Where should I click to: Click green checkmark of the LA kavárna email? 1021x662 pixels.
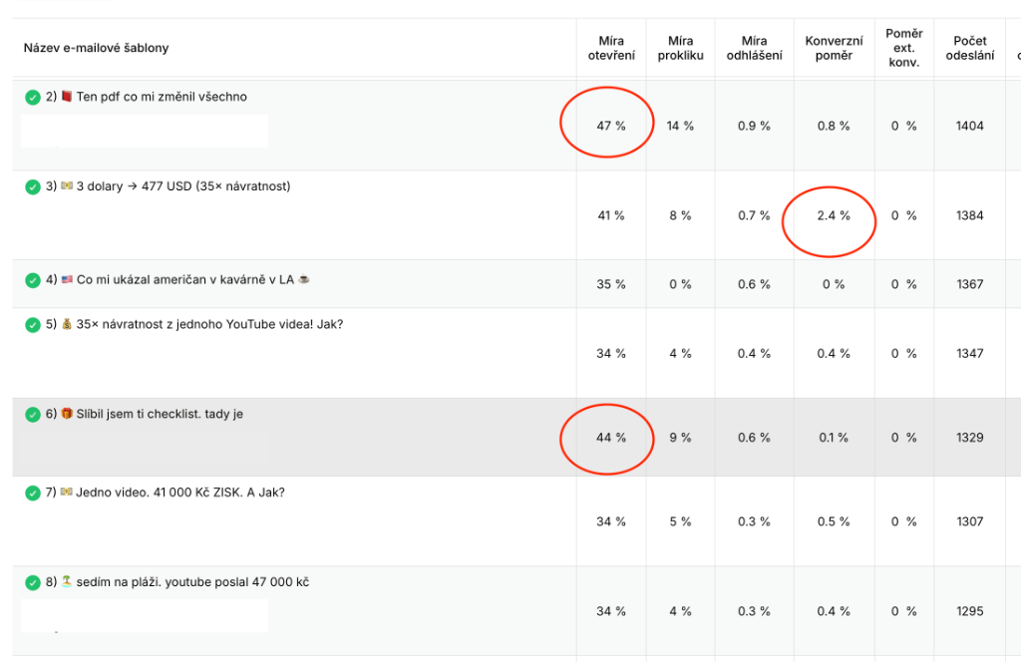pyautogui.click(x=33, y=280)
